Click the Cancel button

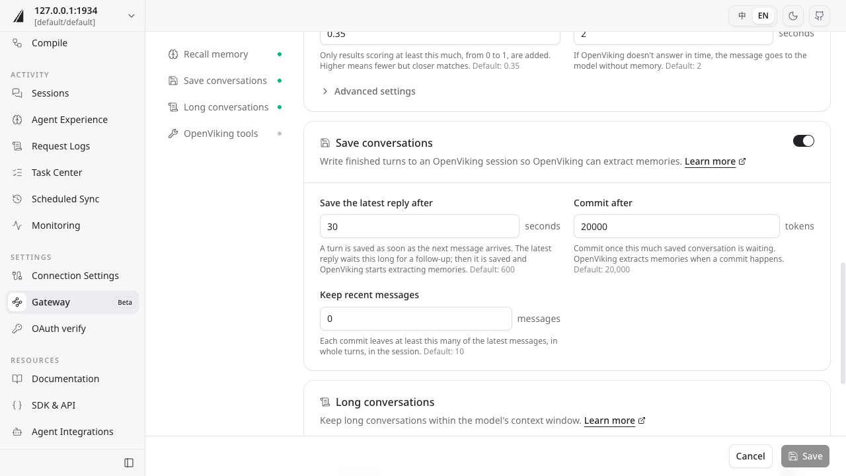tap(750, 456)
